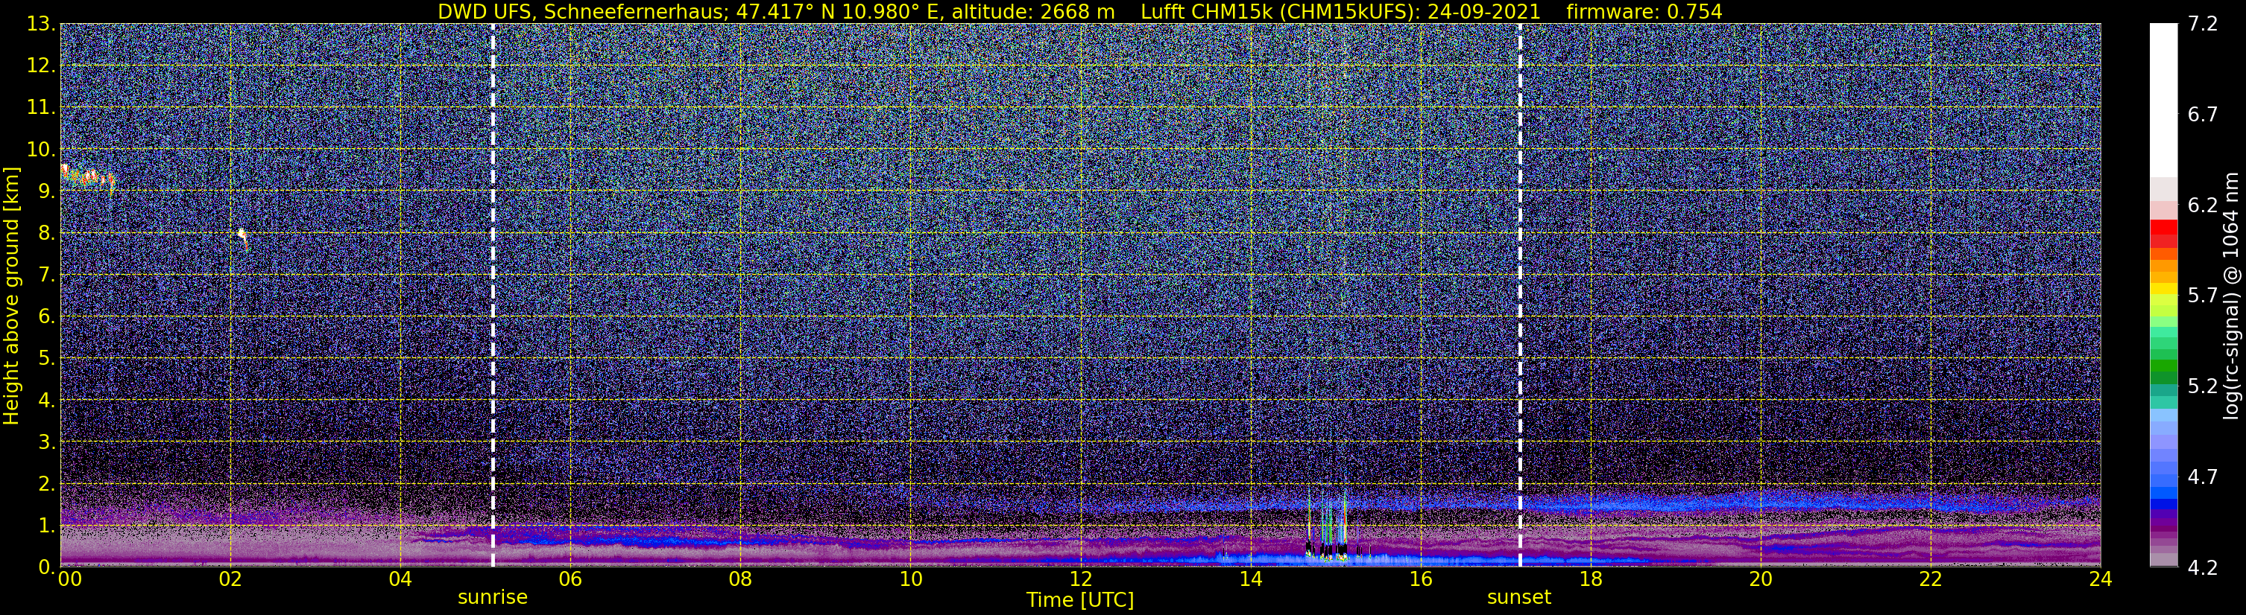Click the white dashed sunset marker line
Viewport: 2246px width, 615px height.
point(1520,296)
